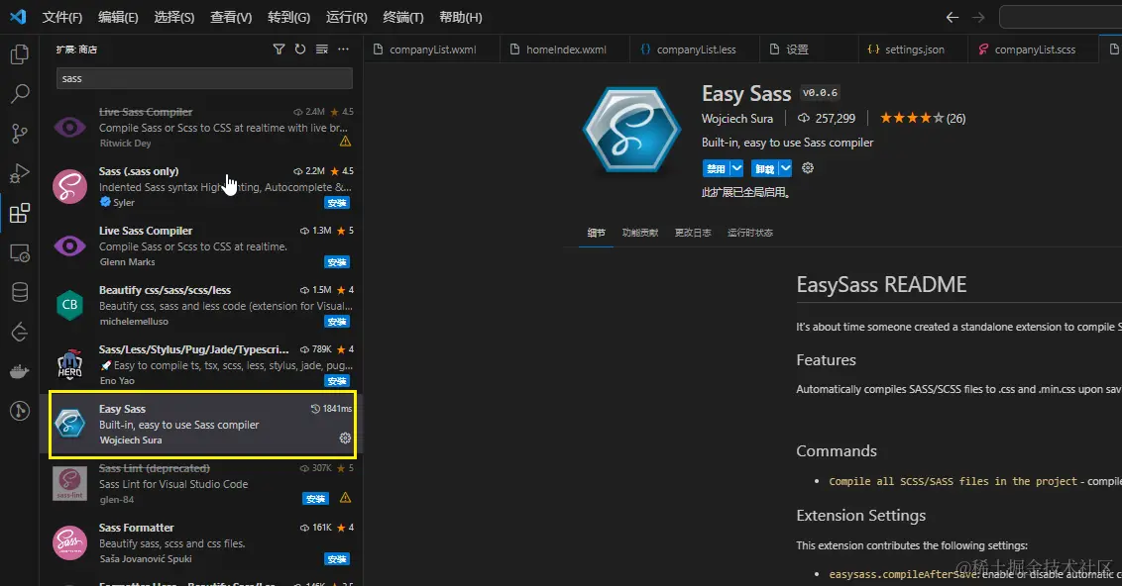Switch to companyList.scss editor tab
The height and width of the screenshot is (586, 1122).
pyautogui.click(x=1033, y=49)
